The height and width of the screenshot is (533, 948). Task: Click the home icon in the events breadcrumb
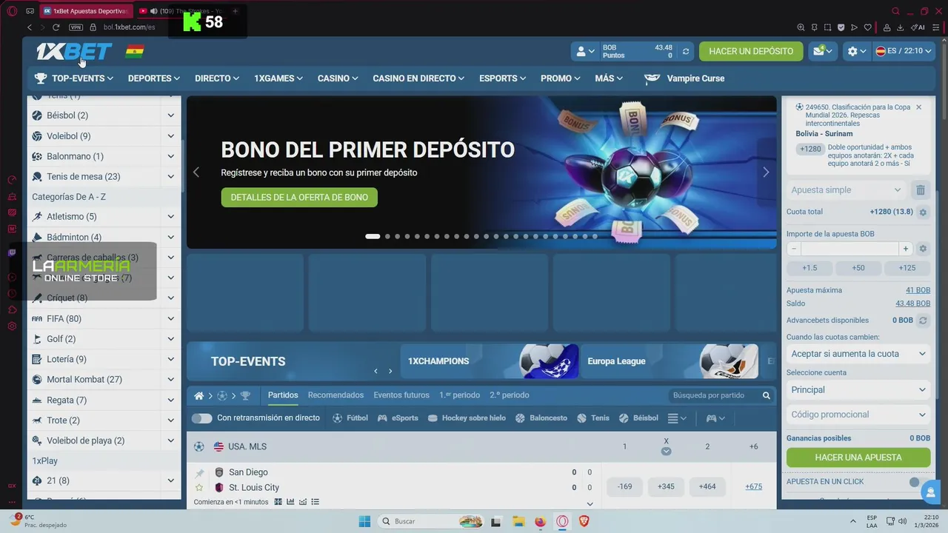tap(198, 395)
